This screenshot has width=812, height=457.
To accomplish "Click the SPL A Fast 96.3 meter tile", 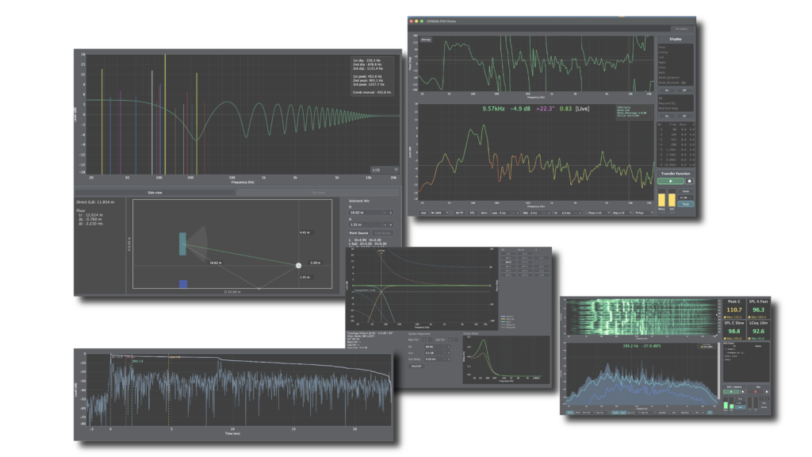I will pos(759,309).
